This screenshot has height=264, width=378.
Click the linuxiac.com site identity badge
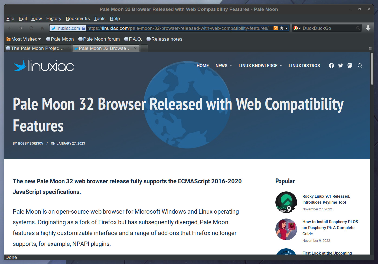point(68,28)
